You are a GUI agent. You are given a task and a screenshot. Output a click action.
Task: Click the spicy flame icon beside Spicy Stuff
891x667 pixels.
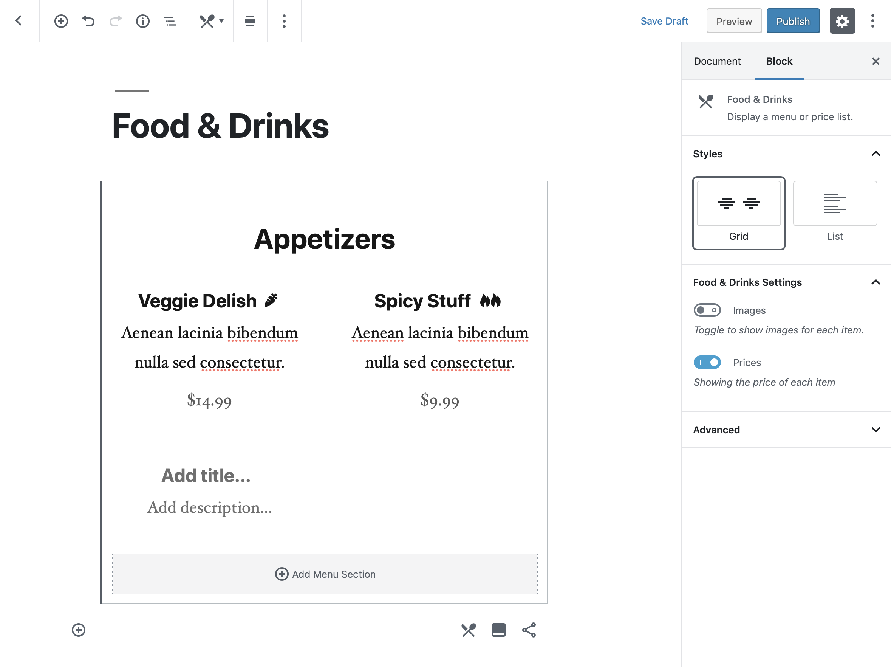click(x=490, y=301)
